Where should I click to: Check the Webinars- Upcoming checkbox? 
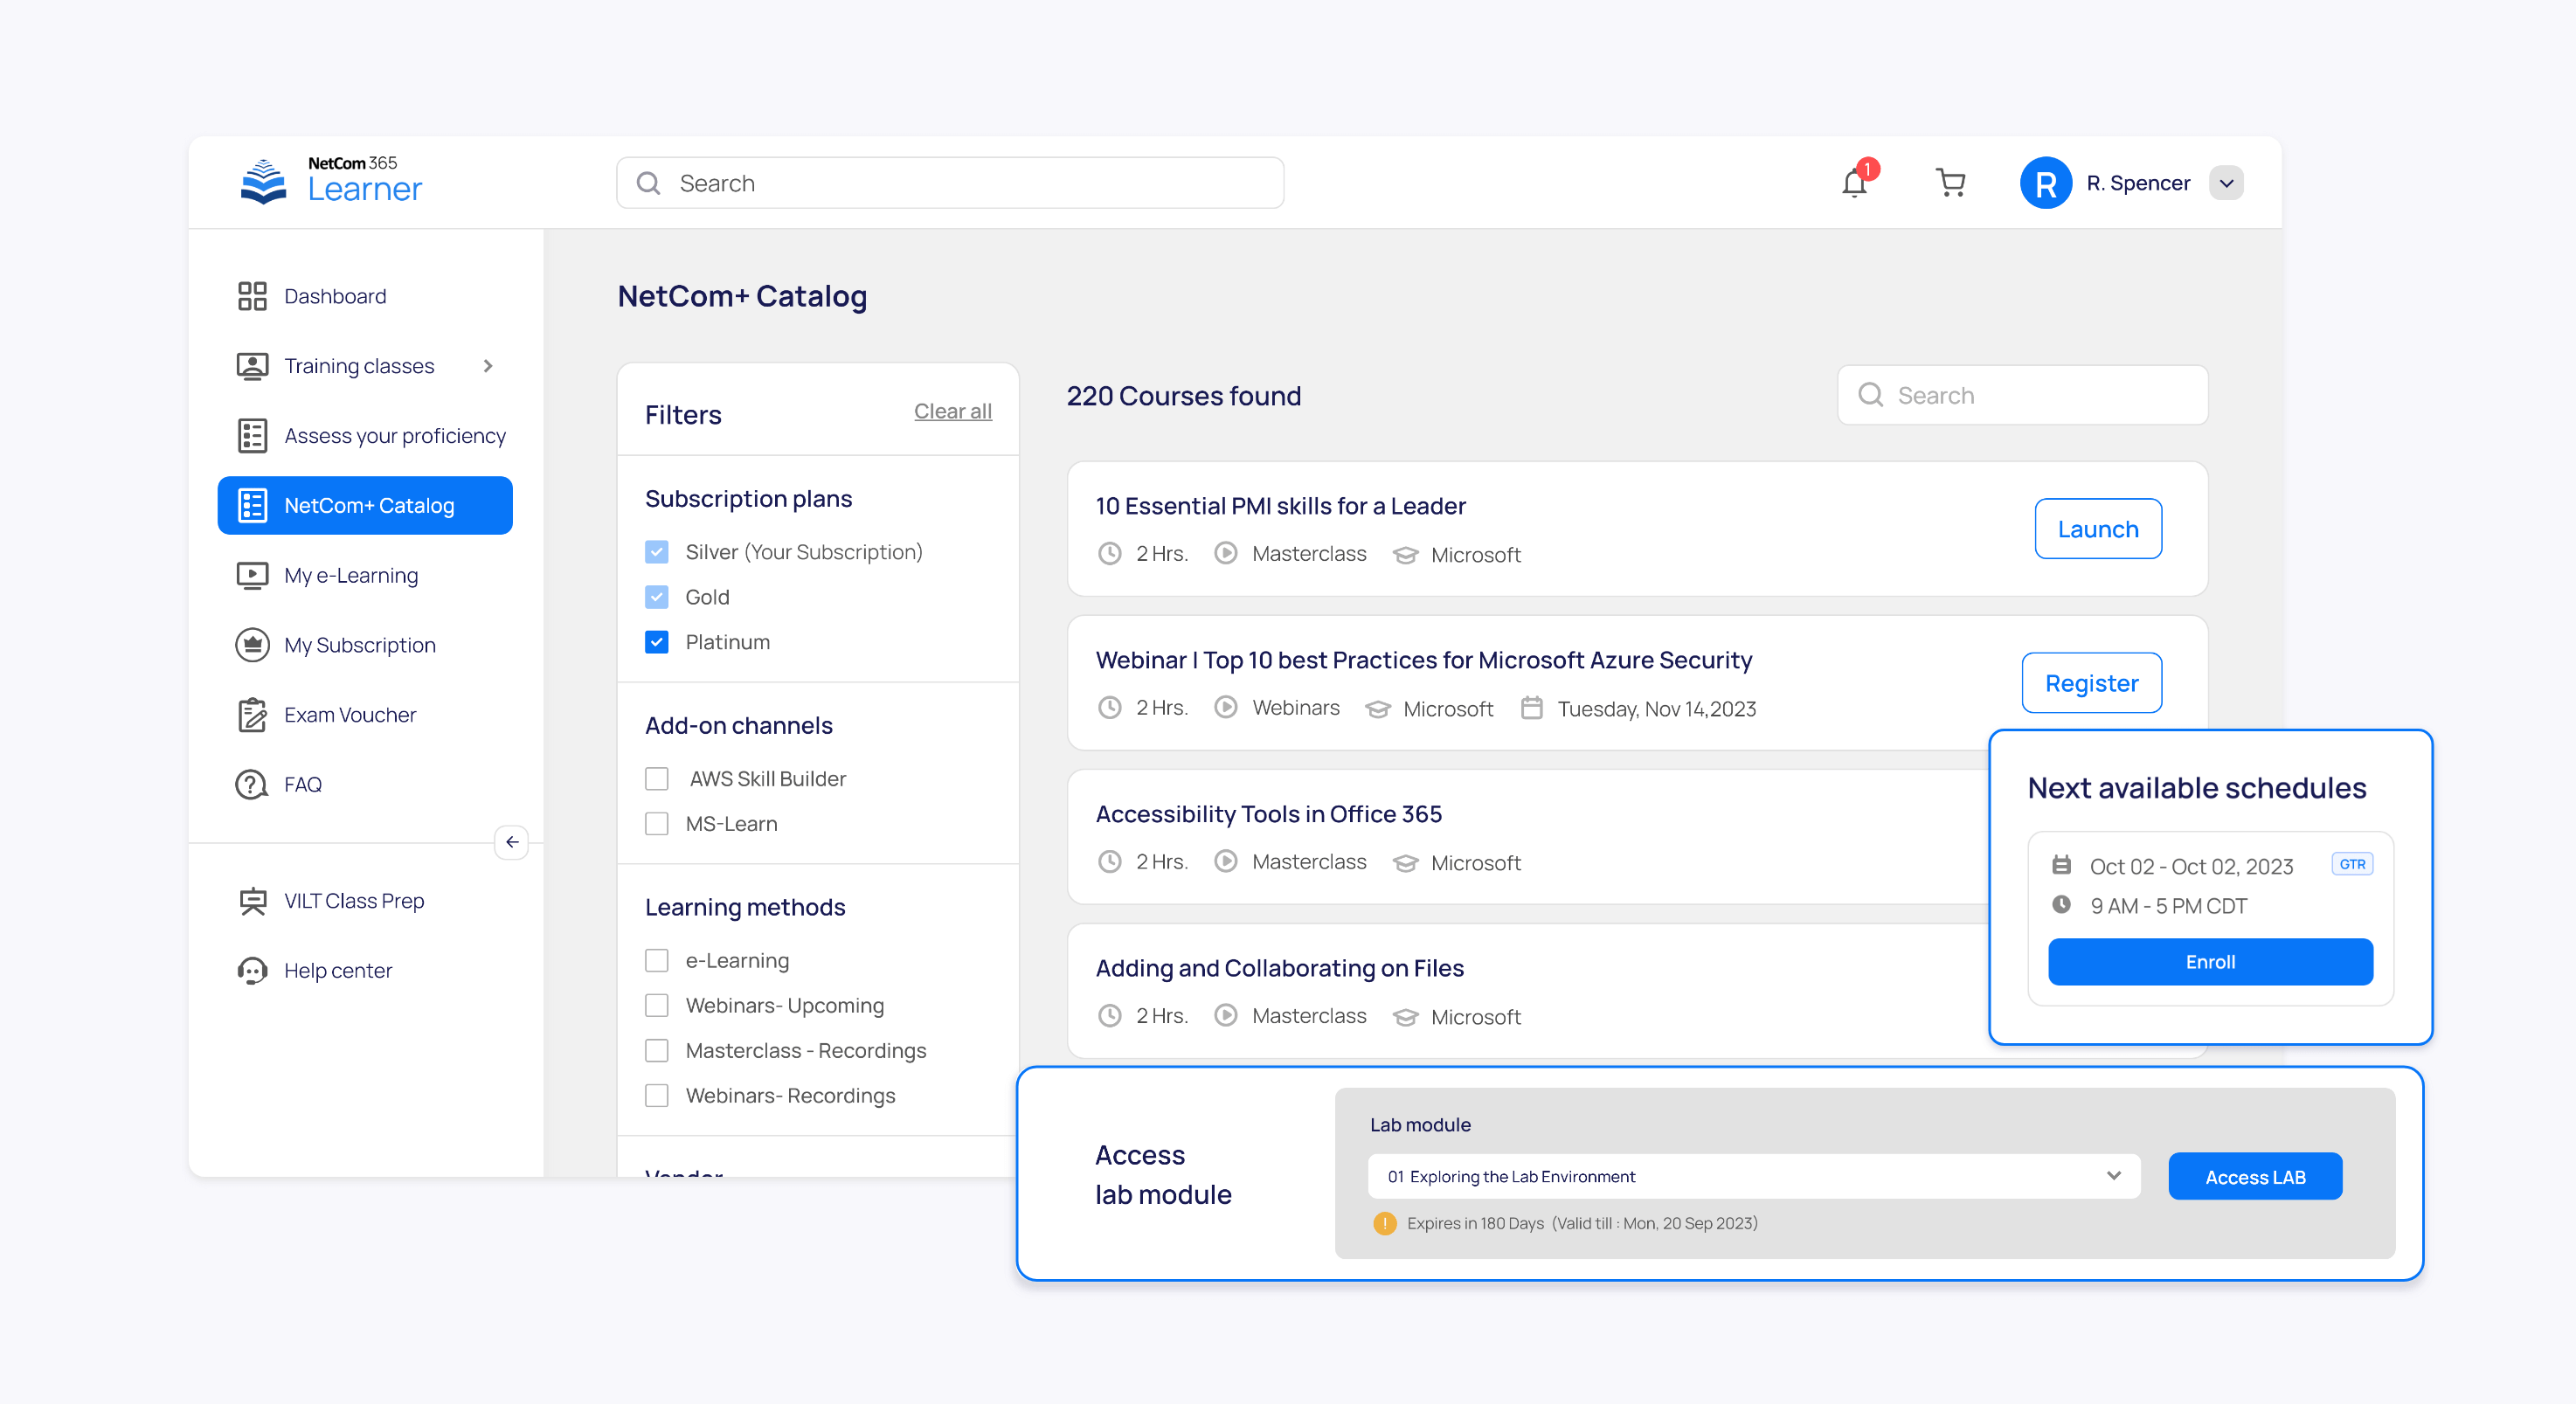[656, 1006]
